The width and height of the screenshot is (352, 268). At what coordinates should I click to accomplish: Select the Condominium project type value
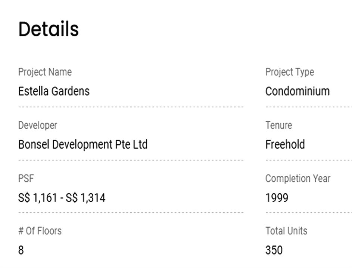click(x=297, y=91)
